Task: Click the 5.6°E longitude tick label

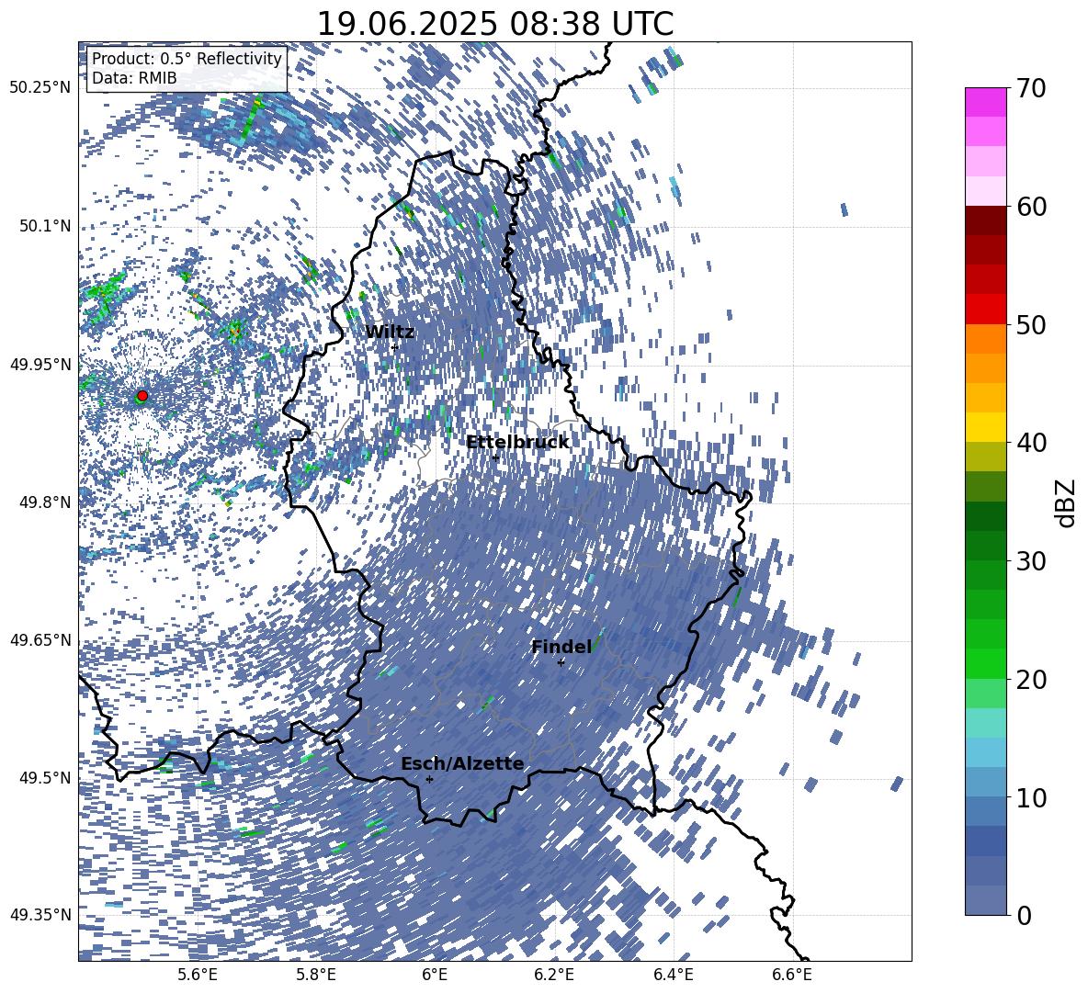Action: (x=197, y=975)
